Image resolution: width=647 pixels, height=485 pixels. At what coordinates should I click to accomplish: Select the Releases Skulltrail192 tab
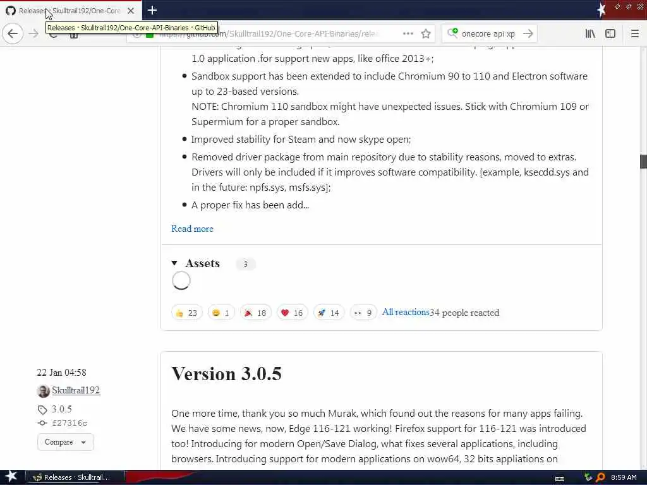click(71, 10)
